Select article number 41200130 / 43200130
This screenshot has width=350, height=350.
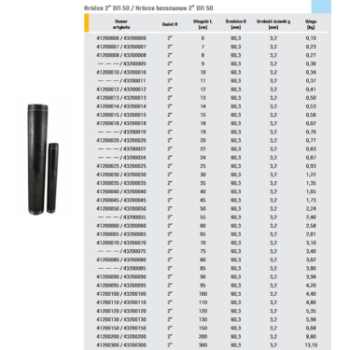(121, 319)
